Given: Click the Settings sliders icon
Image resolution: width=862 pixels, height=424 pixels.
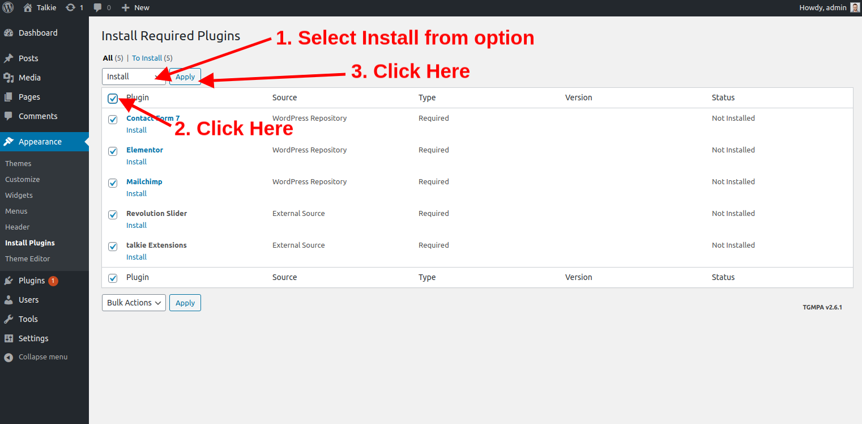Looking at the screenshot, I should [8, 338].
